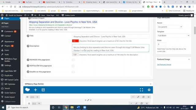Go to browser home page icon
This screenshot has width=196, height=110.
tap(15, 7)
